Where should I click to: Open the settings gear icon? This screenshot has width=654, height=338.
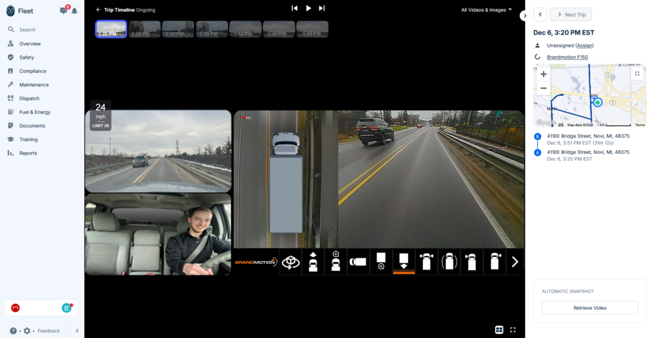(x=27, y=331)
